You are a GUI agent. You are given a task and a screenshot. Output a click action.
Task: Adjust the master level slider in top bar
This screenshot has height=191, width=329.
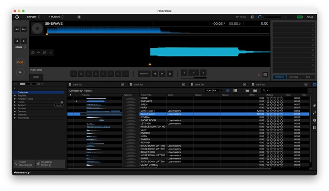(289, 17)
